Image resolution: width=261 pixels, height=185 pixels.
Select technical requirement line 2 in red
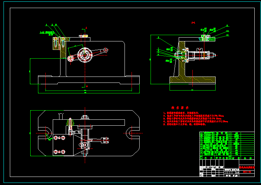tap(193, 116)
